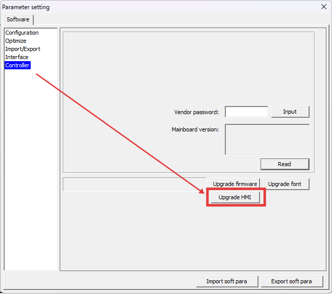Click the Parameter setting title bar
332x294 pixels.
coord(153,7)
